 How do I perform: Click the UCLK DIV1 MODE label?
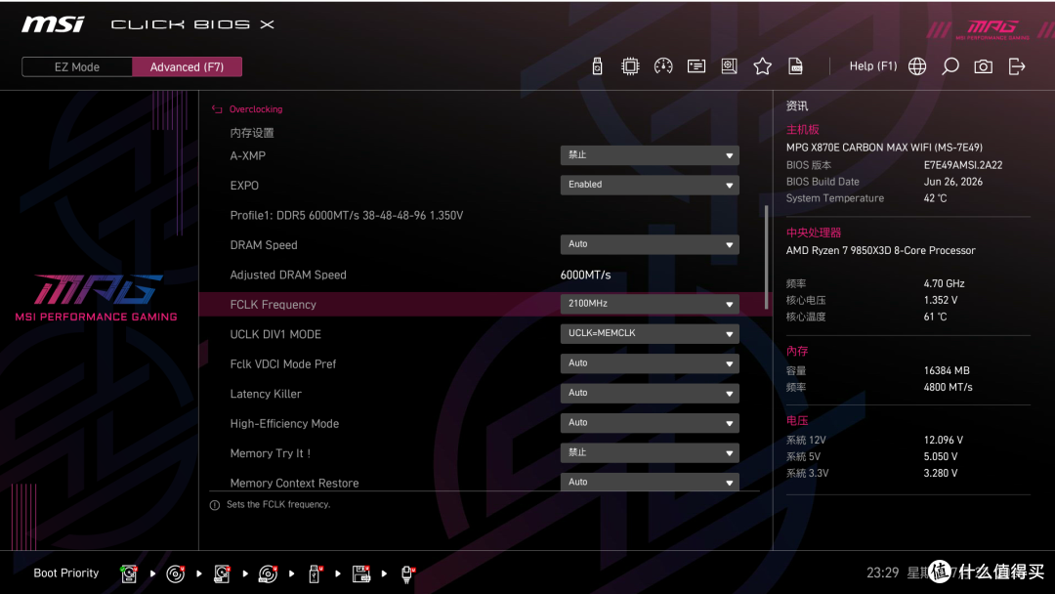tap(275, 334)
